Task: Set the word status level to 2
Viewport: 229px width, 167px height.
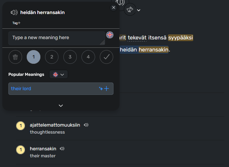Action: click(52, 57)
